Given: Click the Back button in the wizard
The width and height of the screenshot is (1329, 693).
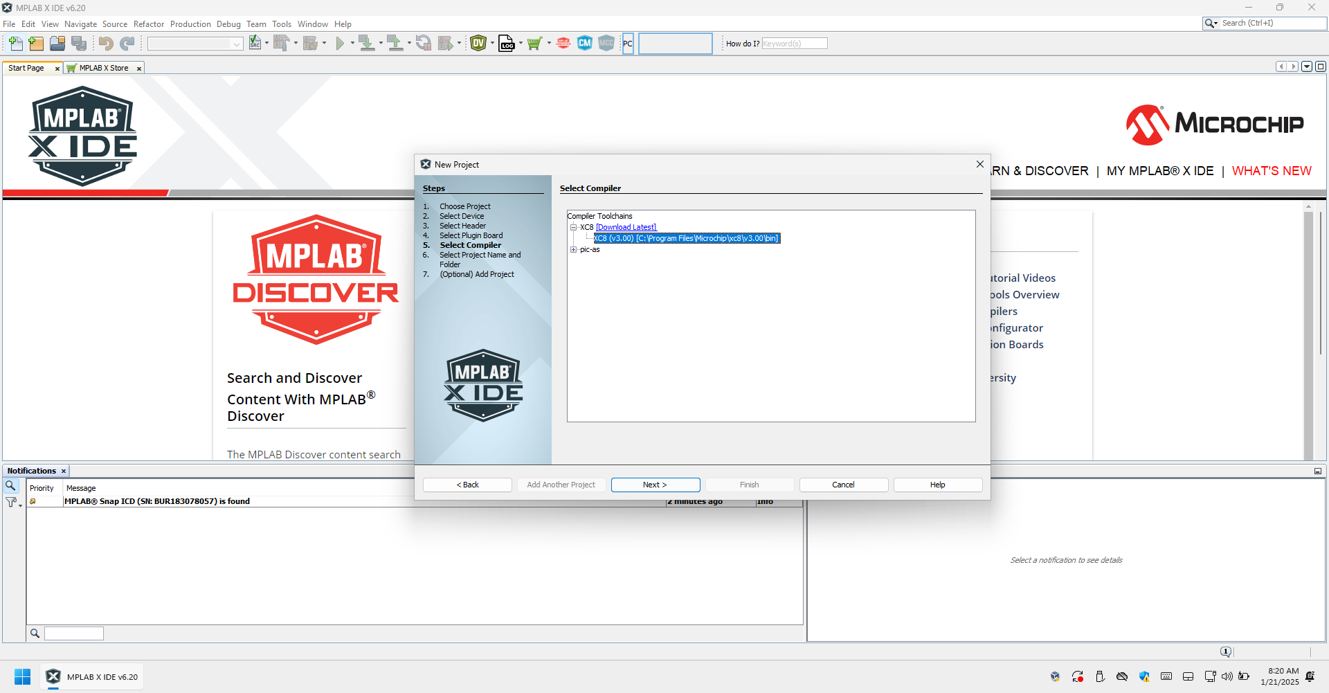Looking at the screenshot, I should click(x=467, y=485).
